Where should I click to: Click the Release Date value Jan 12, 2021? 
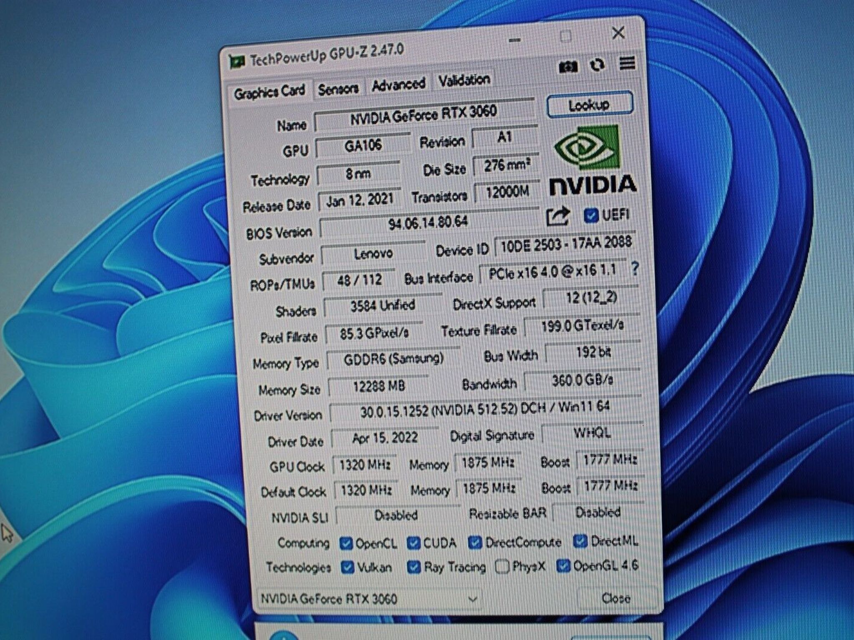click(x=359, y=200)
